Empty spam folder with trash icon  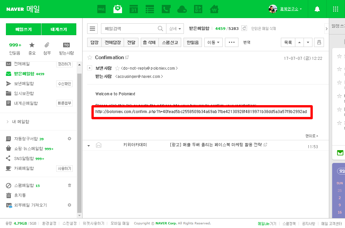(x=69, y=185)
